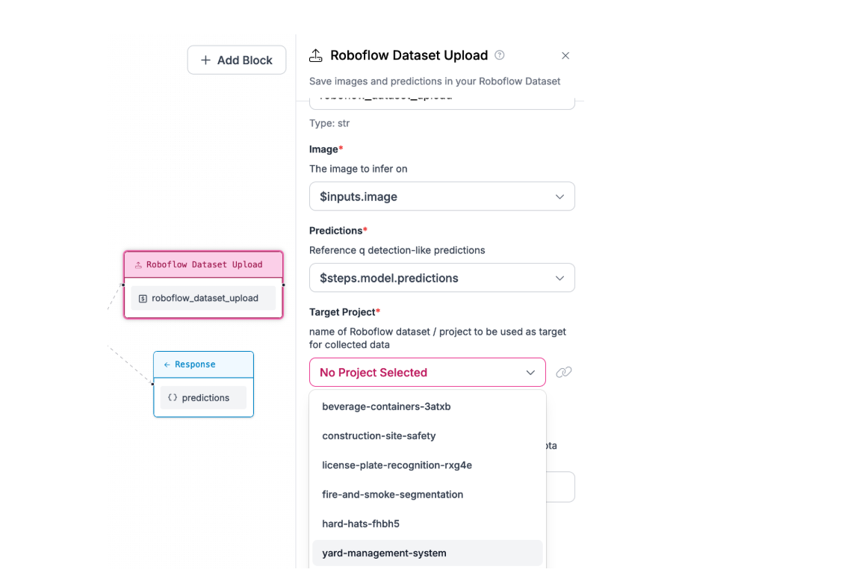Click the upload icon in panel header
862x587 pixels.
[316, 55]
